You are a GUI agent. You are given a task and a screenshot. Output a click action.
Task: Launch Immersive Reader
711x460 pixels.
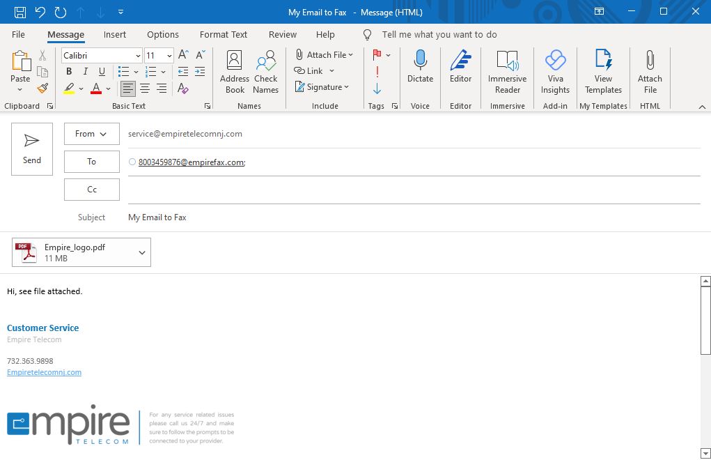[x=507, y=72]
